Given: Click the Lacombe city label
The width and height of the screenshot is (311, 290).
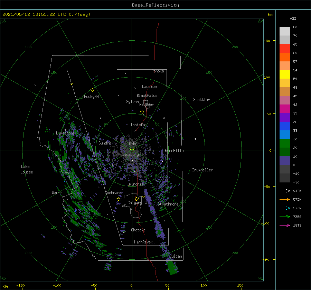Looking at the screenshot, I should tap(149, 87).
